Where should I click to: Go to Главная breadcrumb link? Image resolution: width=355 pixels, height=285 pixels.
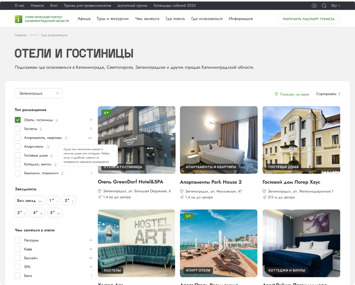(21, 35)
